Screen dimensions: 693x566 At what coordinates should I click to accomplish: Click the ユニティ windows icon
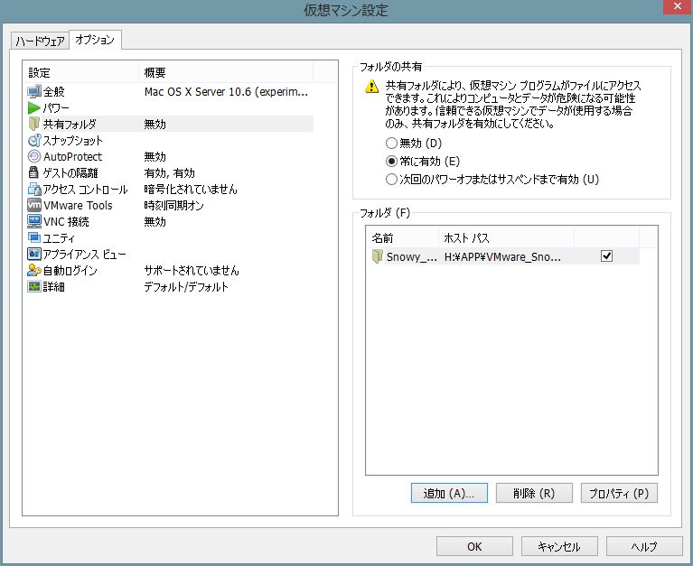(34, 237)
